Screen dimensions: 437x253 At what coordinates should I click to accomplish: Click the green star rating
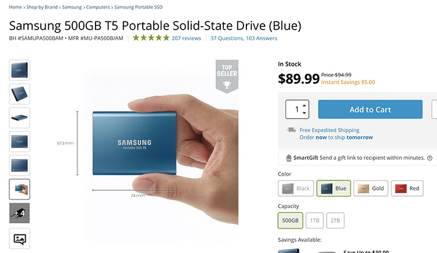(151, 38)
